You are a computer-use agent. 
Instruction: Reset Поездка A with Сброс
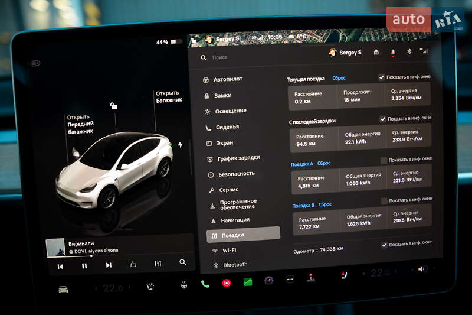click(x=324, y=163)
